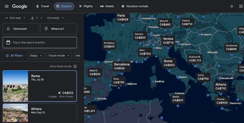The width and height of the screenshot is (244, 123).
Task: Select Geneva CA$833 on the map
Action: pyautogui.click(x=140, y=36)
